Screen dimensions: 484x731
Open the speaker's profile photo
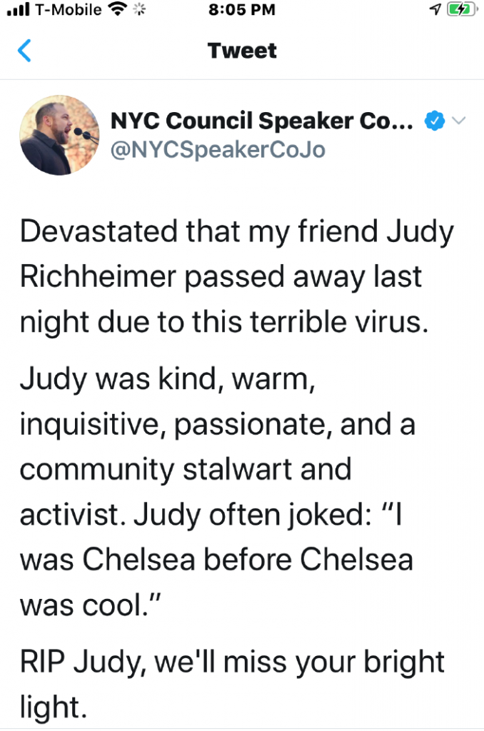[x=59, y=136]
